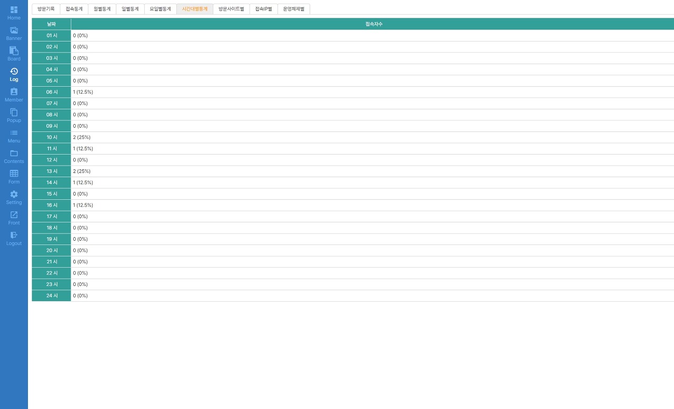Click the 18 시 row label
674x409 pixels.
tap(51, 228)
